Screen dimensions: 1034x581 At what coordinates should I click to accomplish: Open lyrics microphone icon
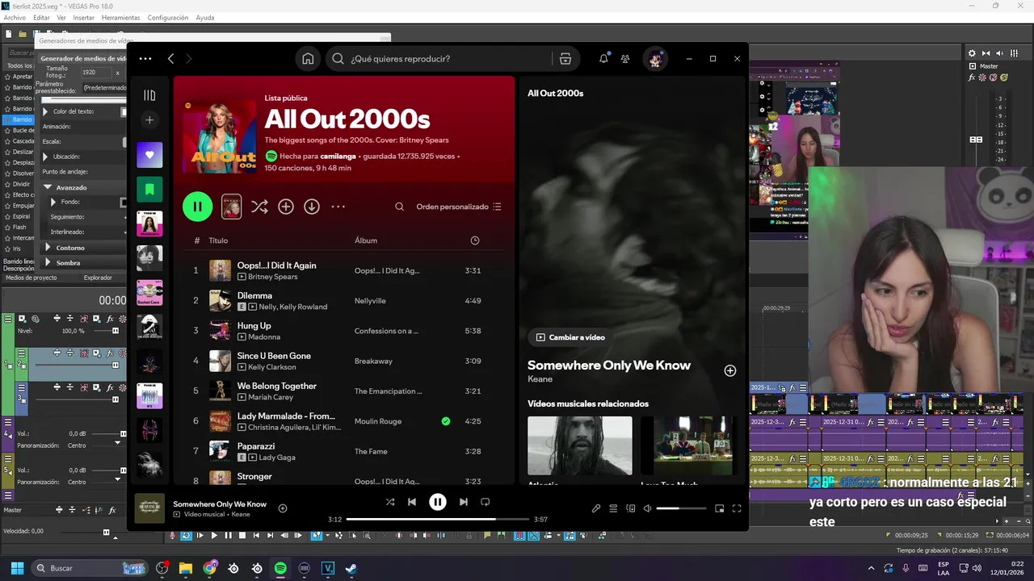tap(596, 508)
